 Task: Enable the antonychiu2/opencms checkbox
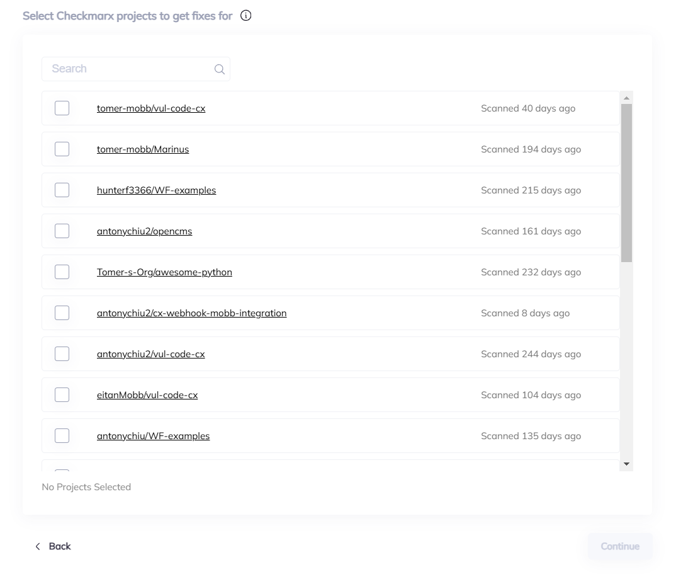(62, 231)
